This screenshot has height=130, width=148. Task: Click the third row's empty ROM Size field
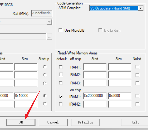point(26,83)
